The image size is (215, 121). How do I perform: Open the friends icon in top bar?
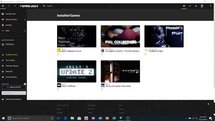click(x=196, y=6)
